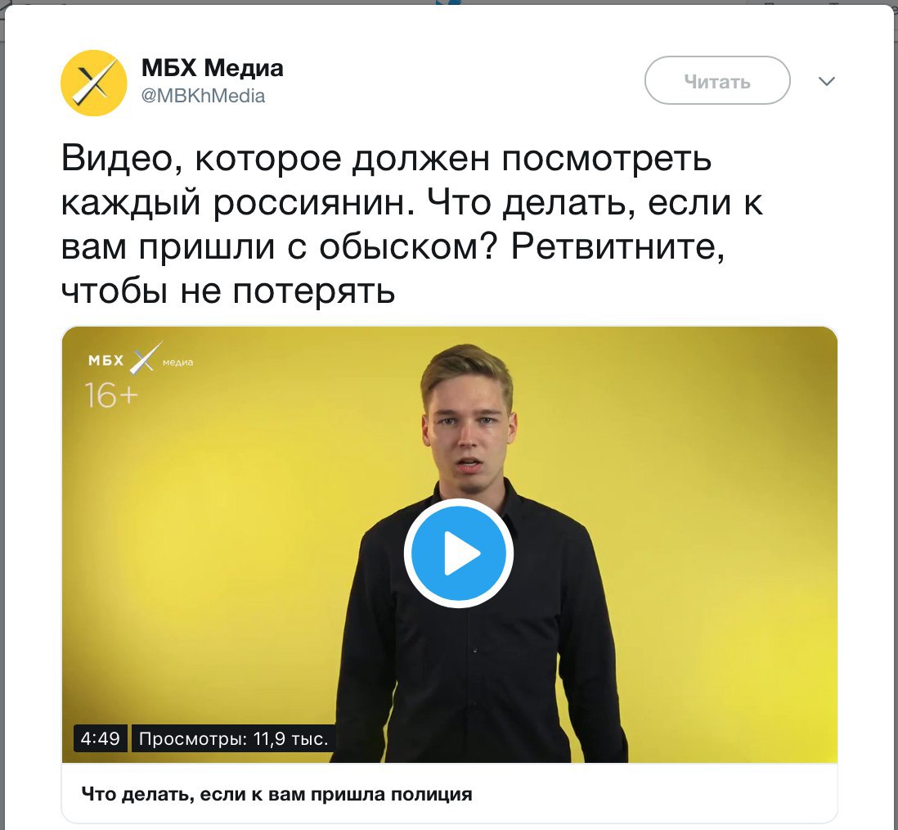
Task: Open the МБХ Медиа profile avatar
Action: 94,83
